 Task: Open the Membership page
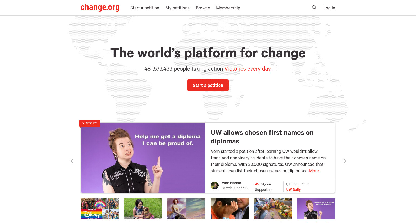tap(228, 8)
